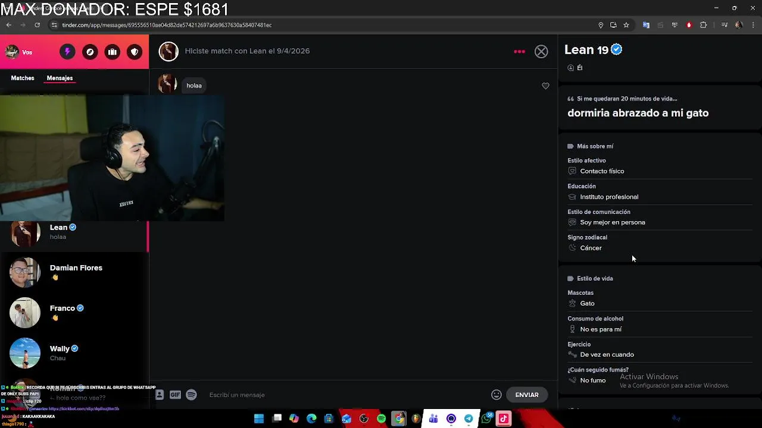
Task: Select the 'Gato' pets value
Action: 587,303
